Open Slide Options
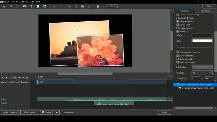Screen dimensions: 217x122 (29, 112)
